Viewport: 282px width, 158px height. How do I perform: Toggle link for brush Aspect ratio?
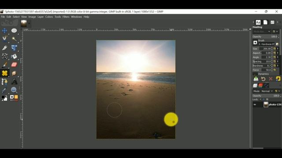[278, 53]
